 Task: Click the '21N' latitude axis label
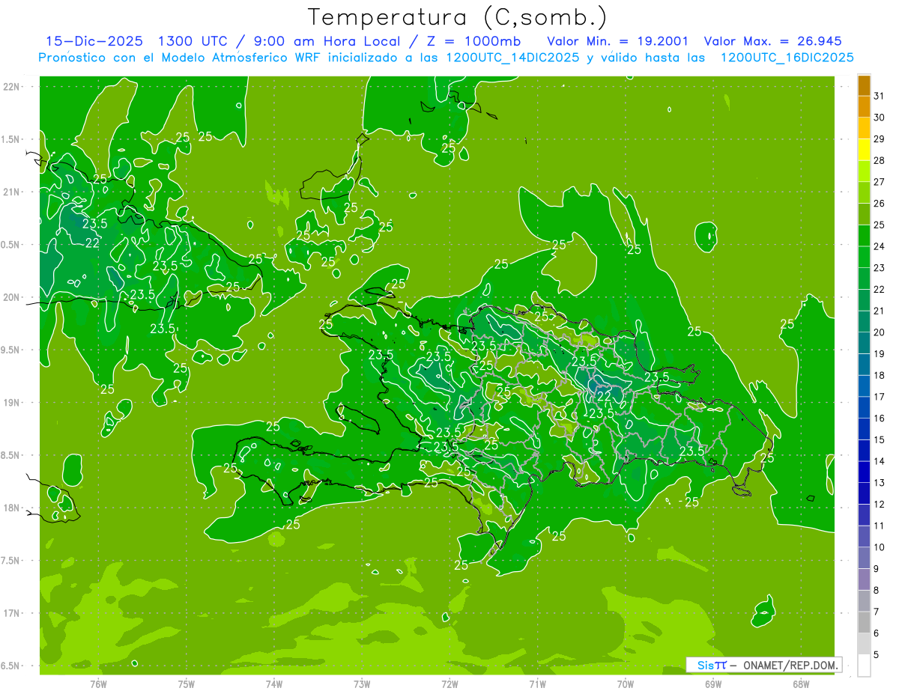pos(13,192)
